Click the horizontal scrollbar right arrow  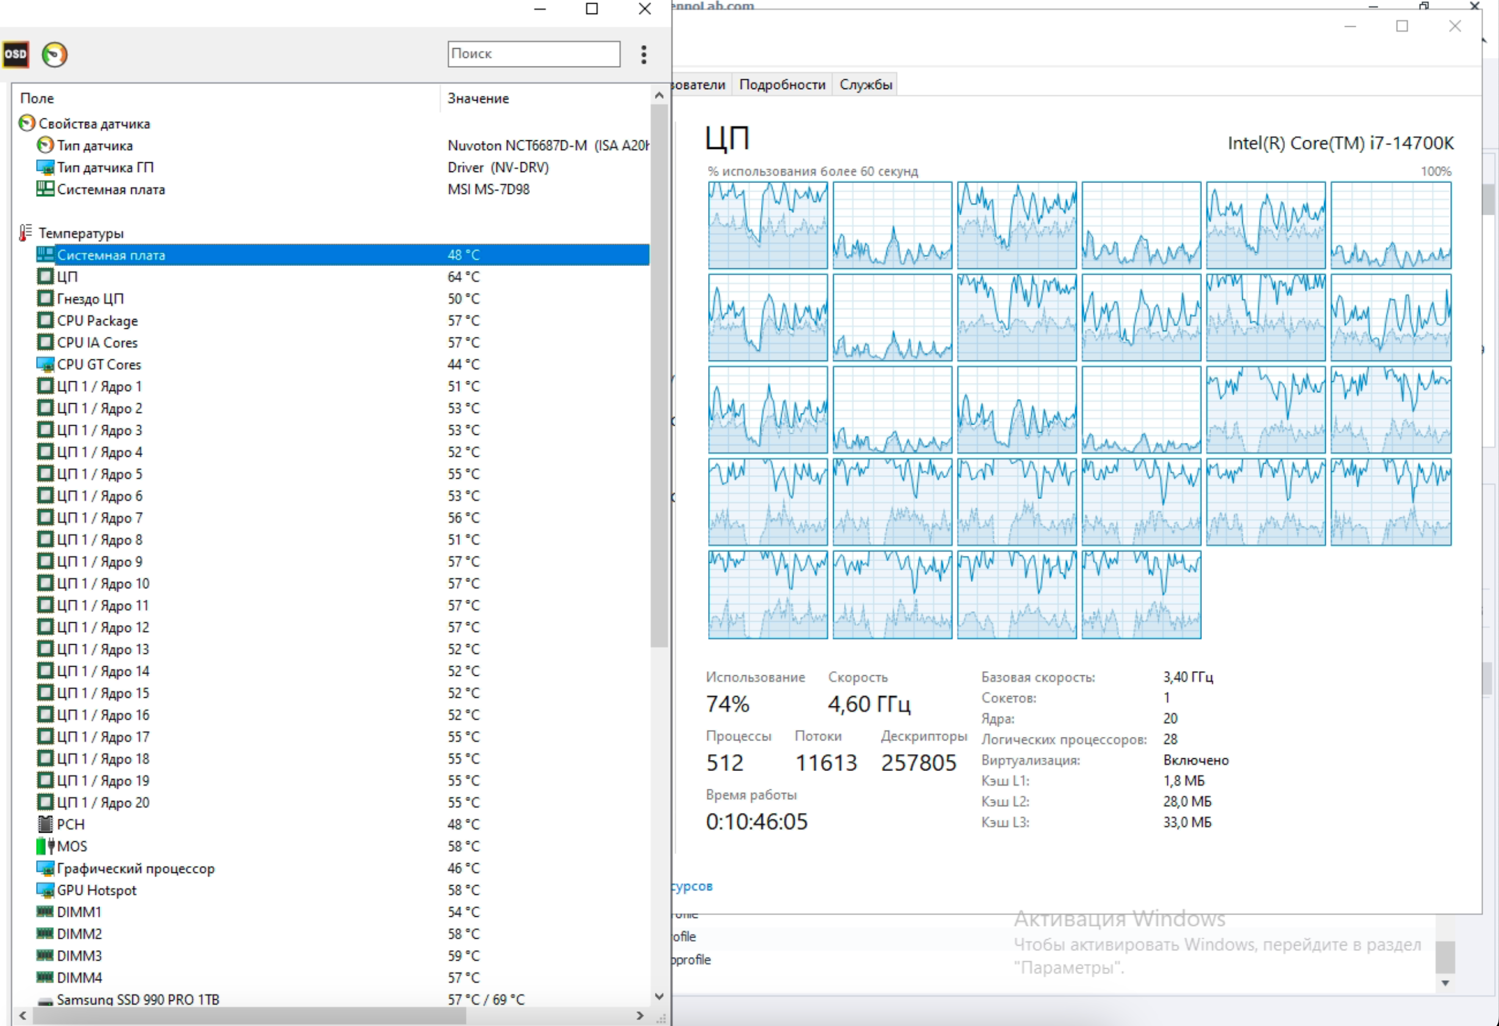click(639, 1016)
